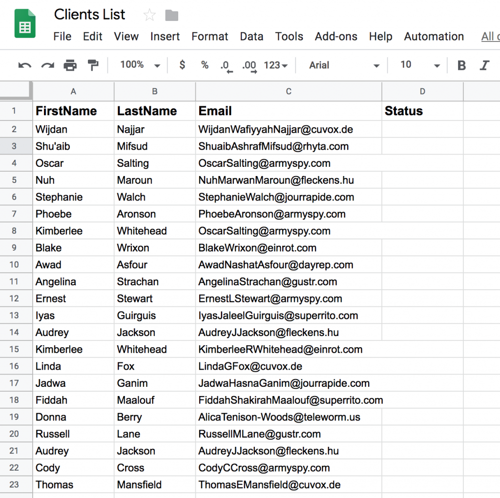This screenshot has height=498, width=500.
Task: Print the spreadsheet
Action: [x=70, y=65]
